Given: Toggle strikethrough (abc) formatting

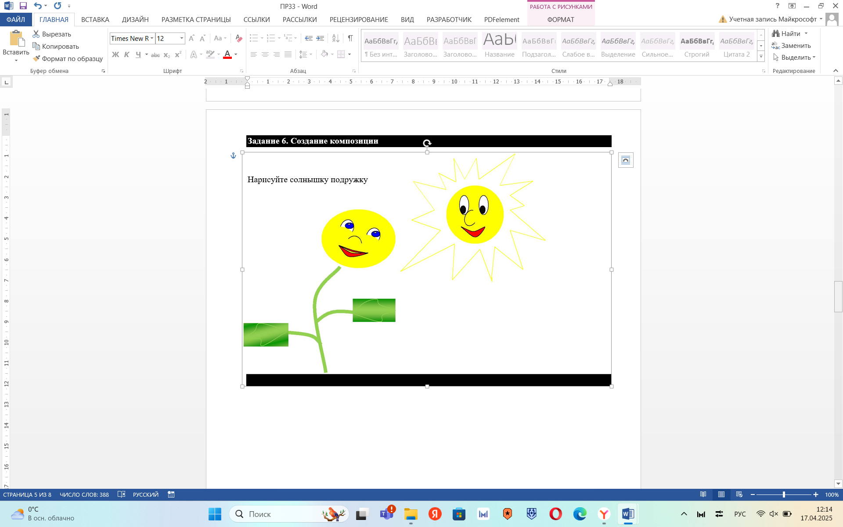Looking at the screenshot, I should [x=155, y=54].
